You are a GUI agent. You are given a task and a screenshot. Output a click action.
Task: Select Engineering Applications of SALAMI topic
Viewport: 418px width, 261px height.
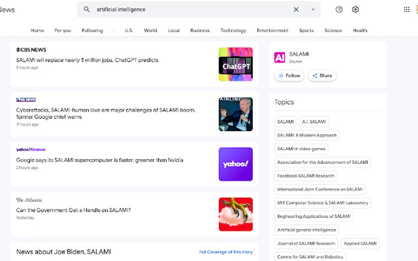coord(314,216)
